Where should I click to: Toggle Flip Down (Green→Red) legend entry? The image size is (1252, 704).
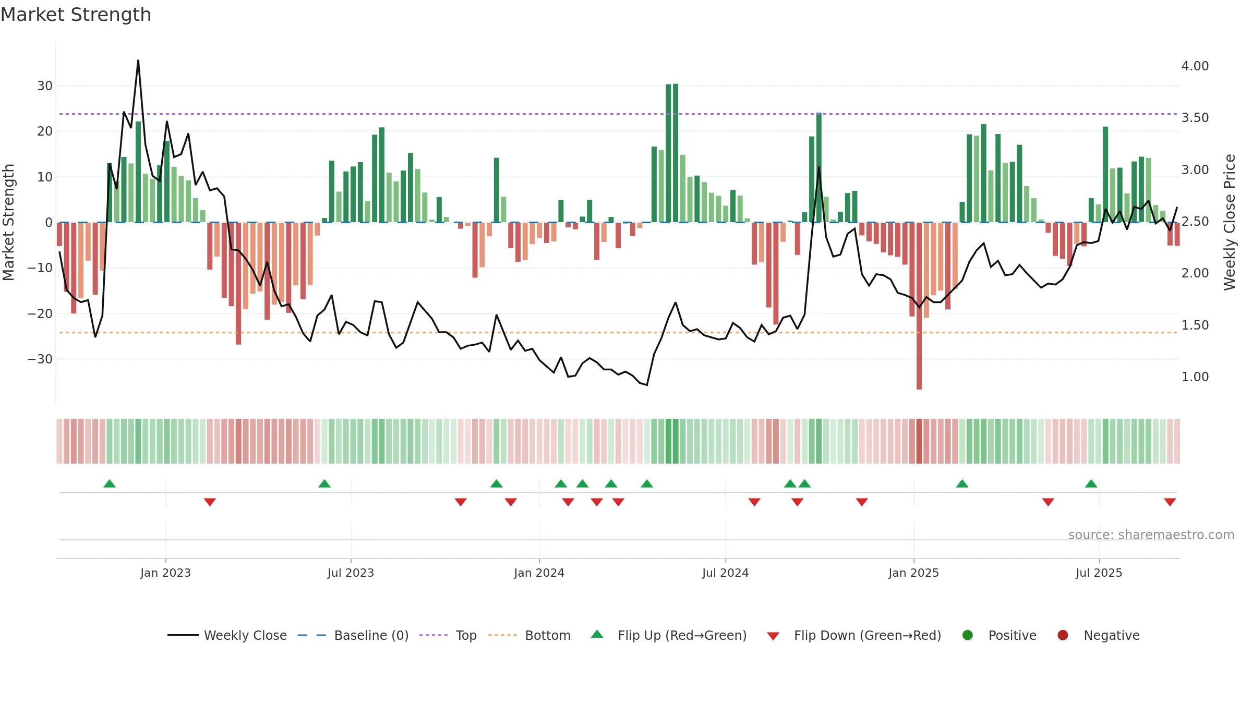coord(854,635)
